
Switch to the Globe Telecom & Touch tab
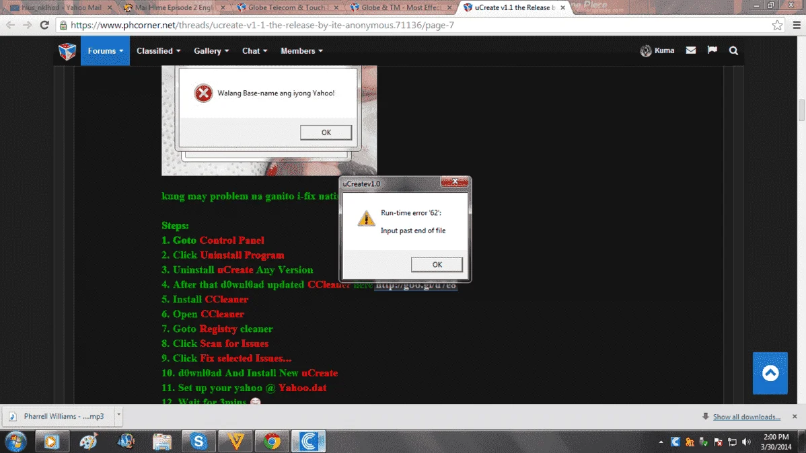coord(287,7)
